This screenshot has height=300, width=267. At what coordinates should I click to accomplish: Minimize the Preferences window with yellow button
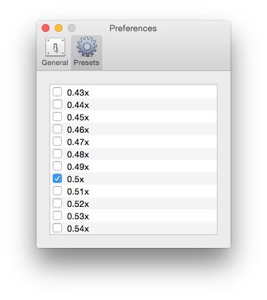coord(59,28)
